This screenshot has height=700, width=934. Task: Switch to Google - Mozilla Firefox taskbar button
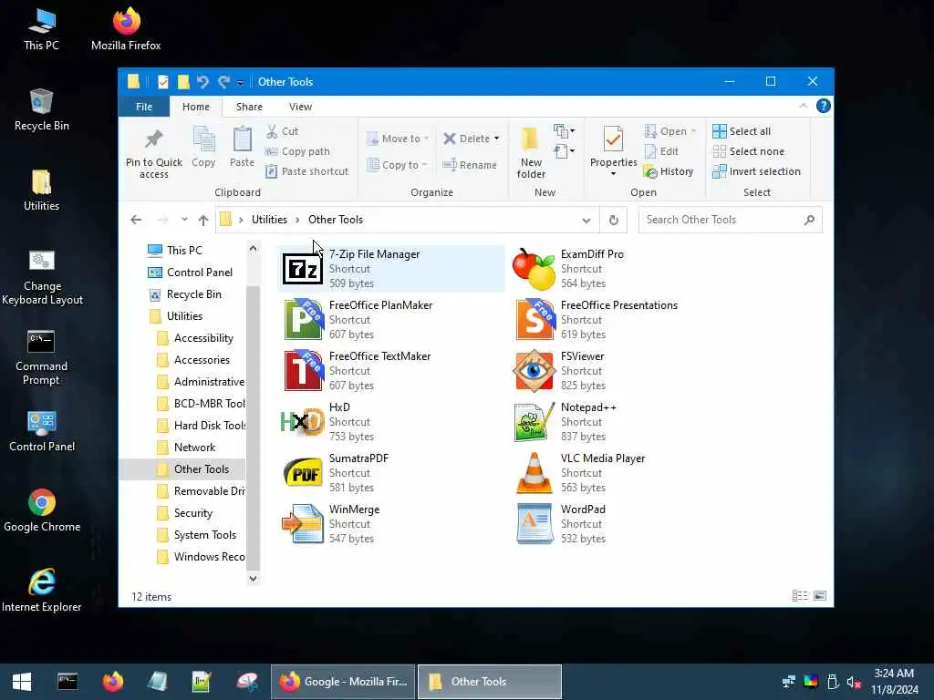pyautogui.click(x=343, y=682)
